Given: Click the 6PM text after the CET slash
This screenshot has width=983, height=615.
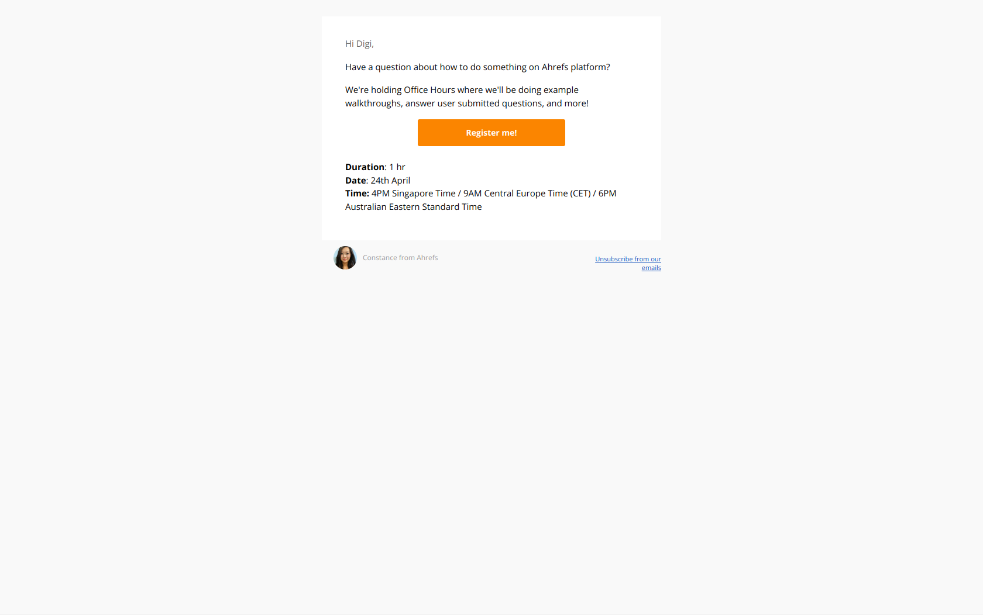Looking at the screenshot, I should point(607,194).
